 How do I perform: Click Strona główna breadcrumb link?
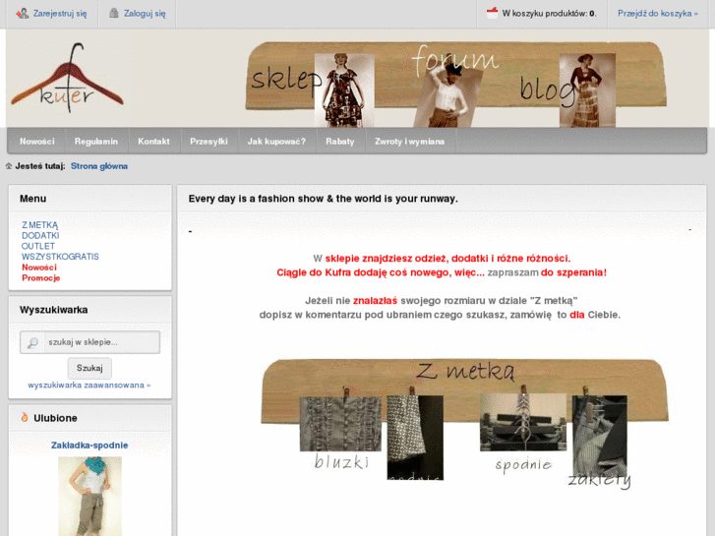(x=99, y=166)
